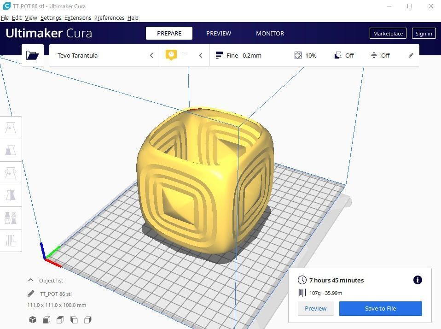
Task: Open the View menu
Action: [31, 18]
